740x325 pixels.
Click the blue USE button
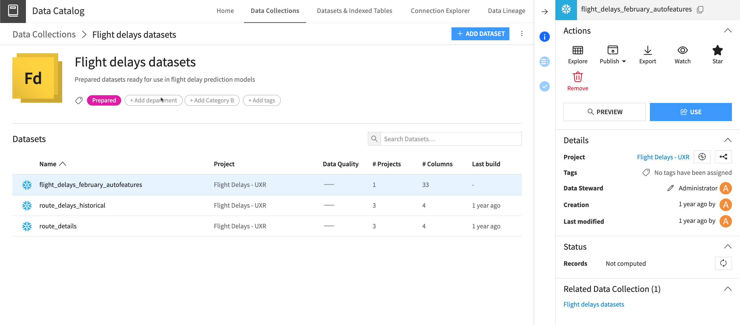point(690,112)
